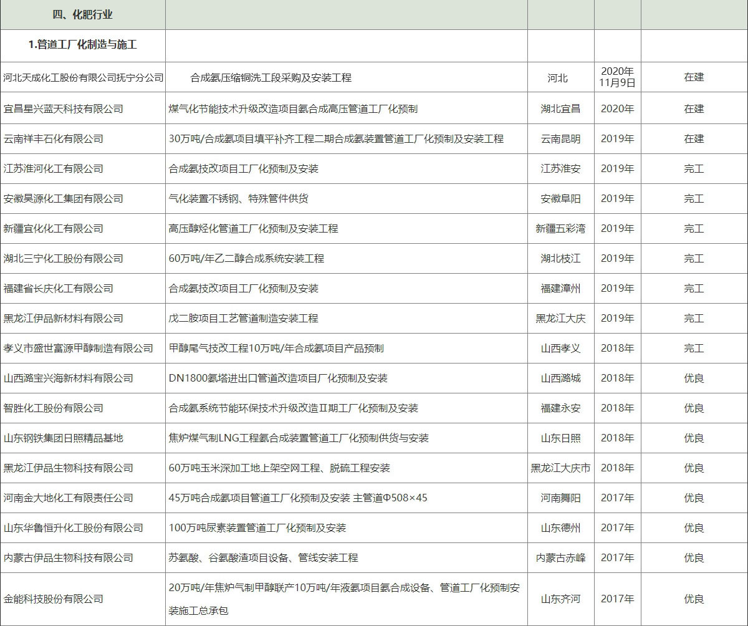Click the 四、化肥行业 section header
748x626 pixels.
[x=83, y=14]
